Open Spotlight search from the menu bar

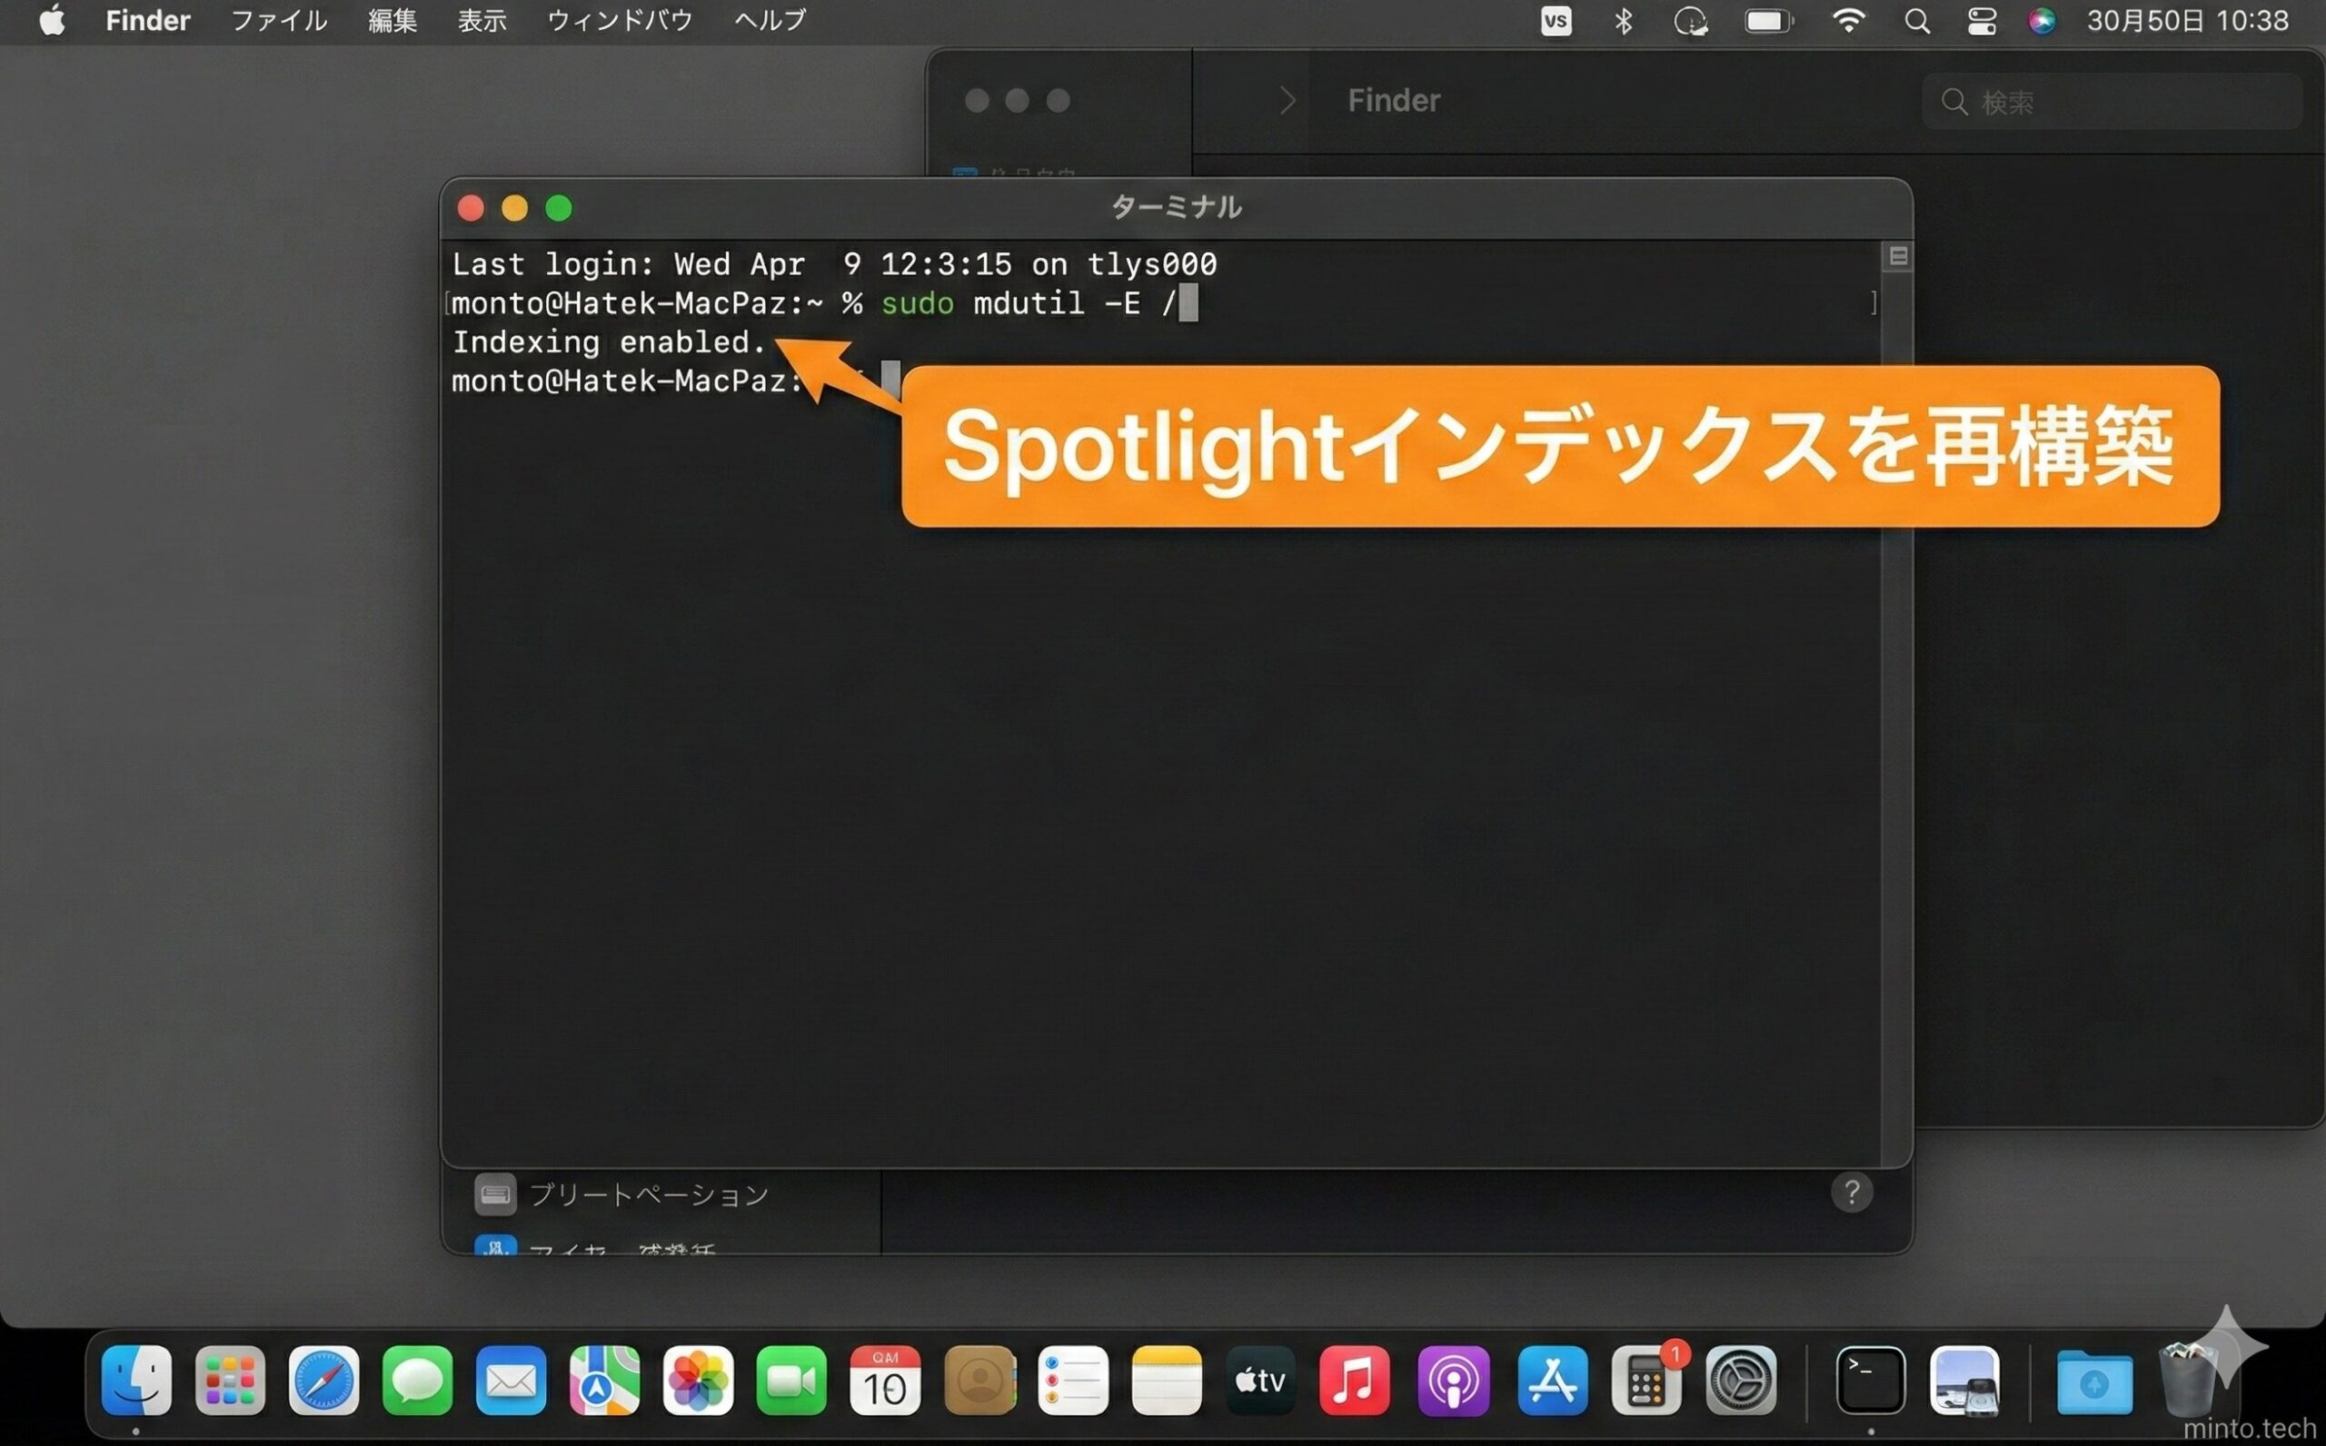pos(1918,20)
